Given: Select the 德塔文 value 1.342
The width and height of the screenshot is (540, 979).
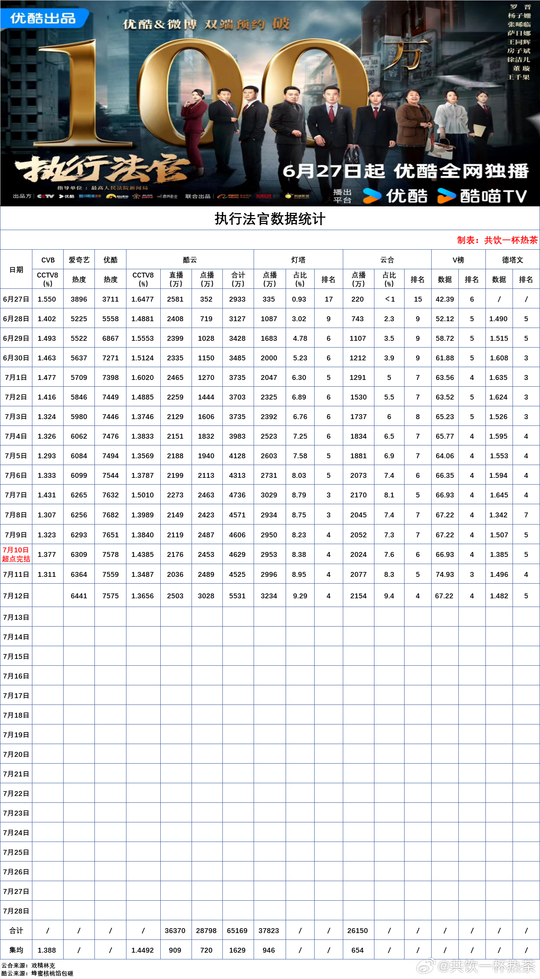Looking at the screenshot, I should coord(499,515).
